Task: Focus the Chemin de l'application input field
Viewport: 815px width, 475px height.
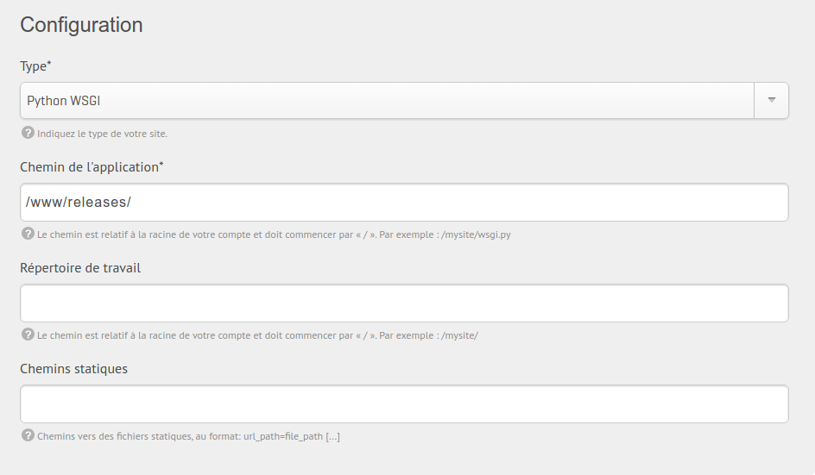Action: [x=404, y=202]
